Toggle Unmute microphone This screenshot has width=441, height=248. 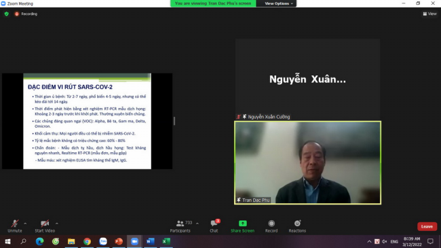(x=15, y=226)
